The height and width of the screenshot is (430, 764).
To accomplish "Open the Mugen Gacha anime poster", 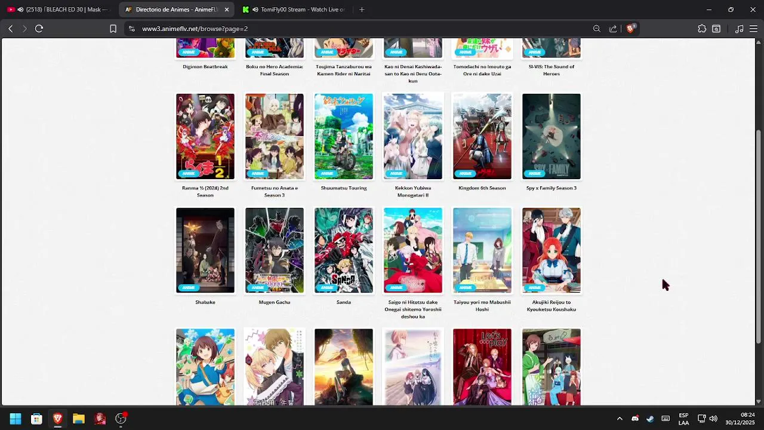I will tap(275, 250).
